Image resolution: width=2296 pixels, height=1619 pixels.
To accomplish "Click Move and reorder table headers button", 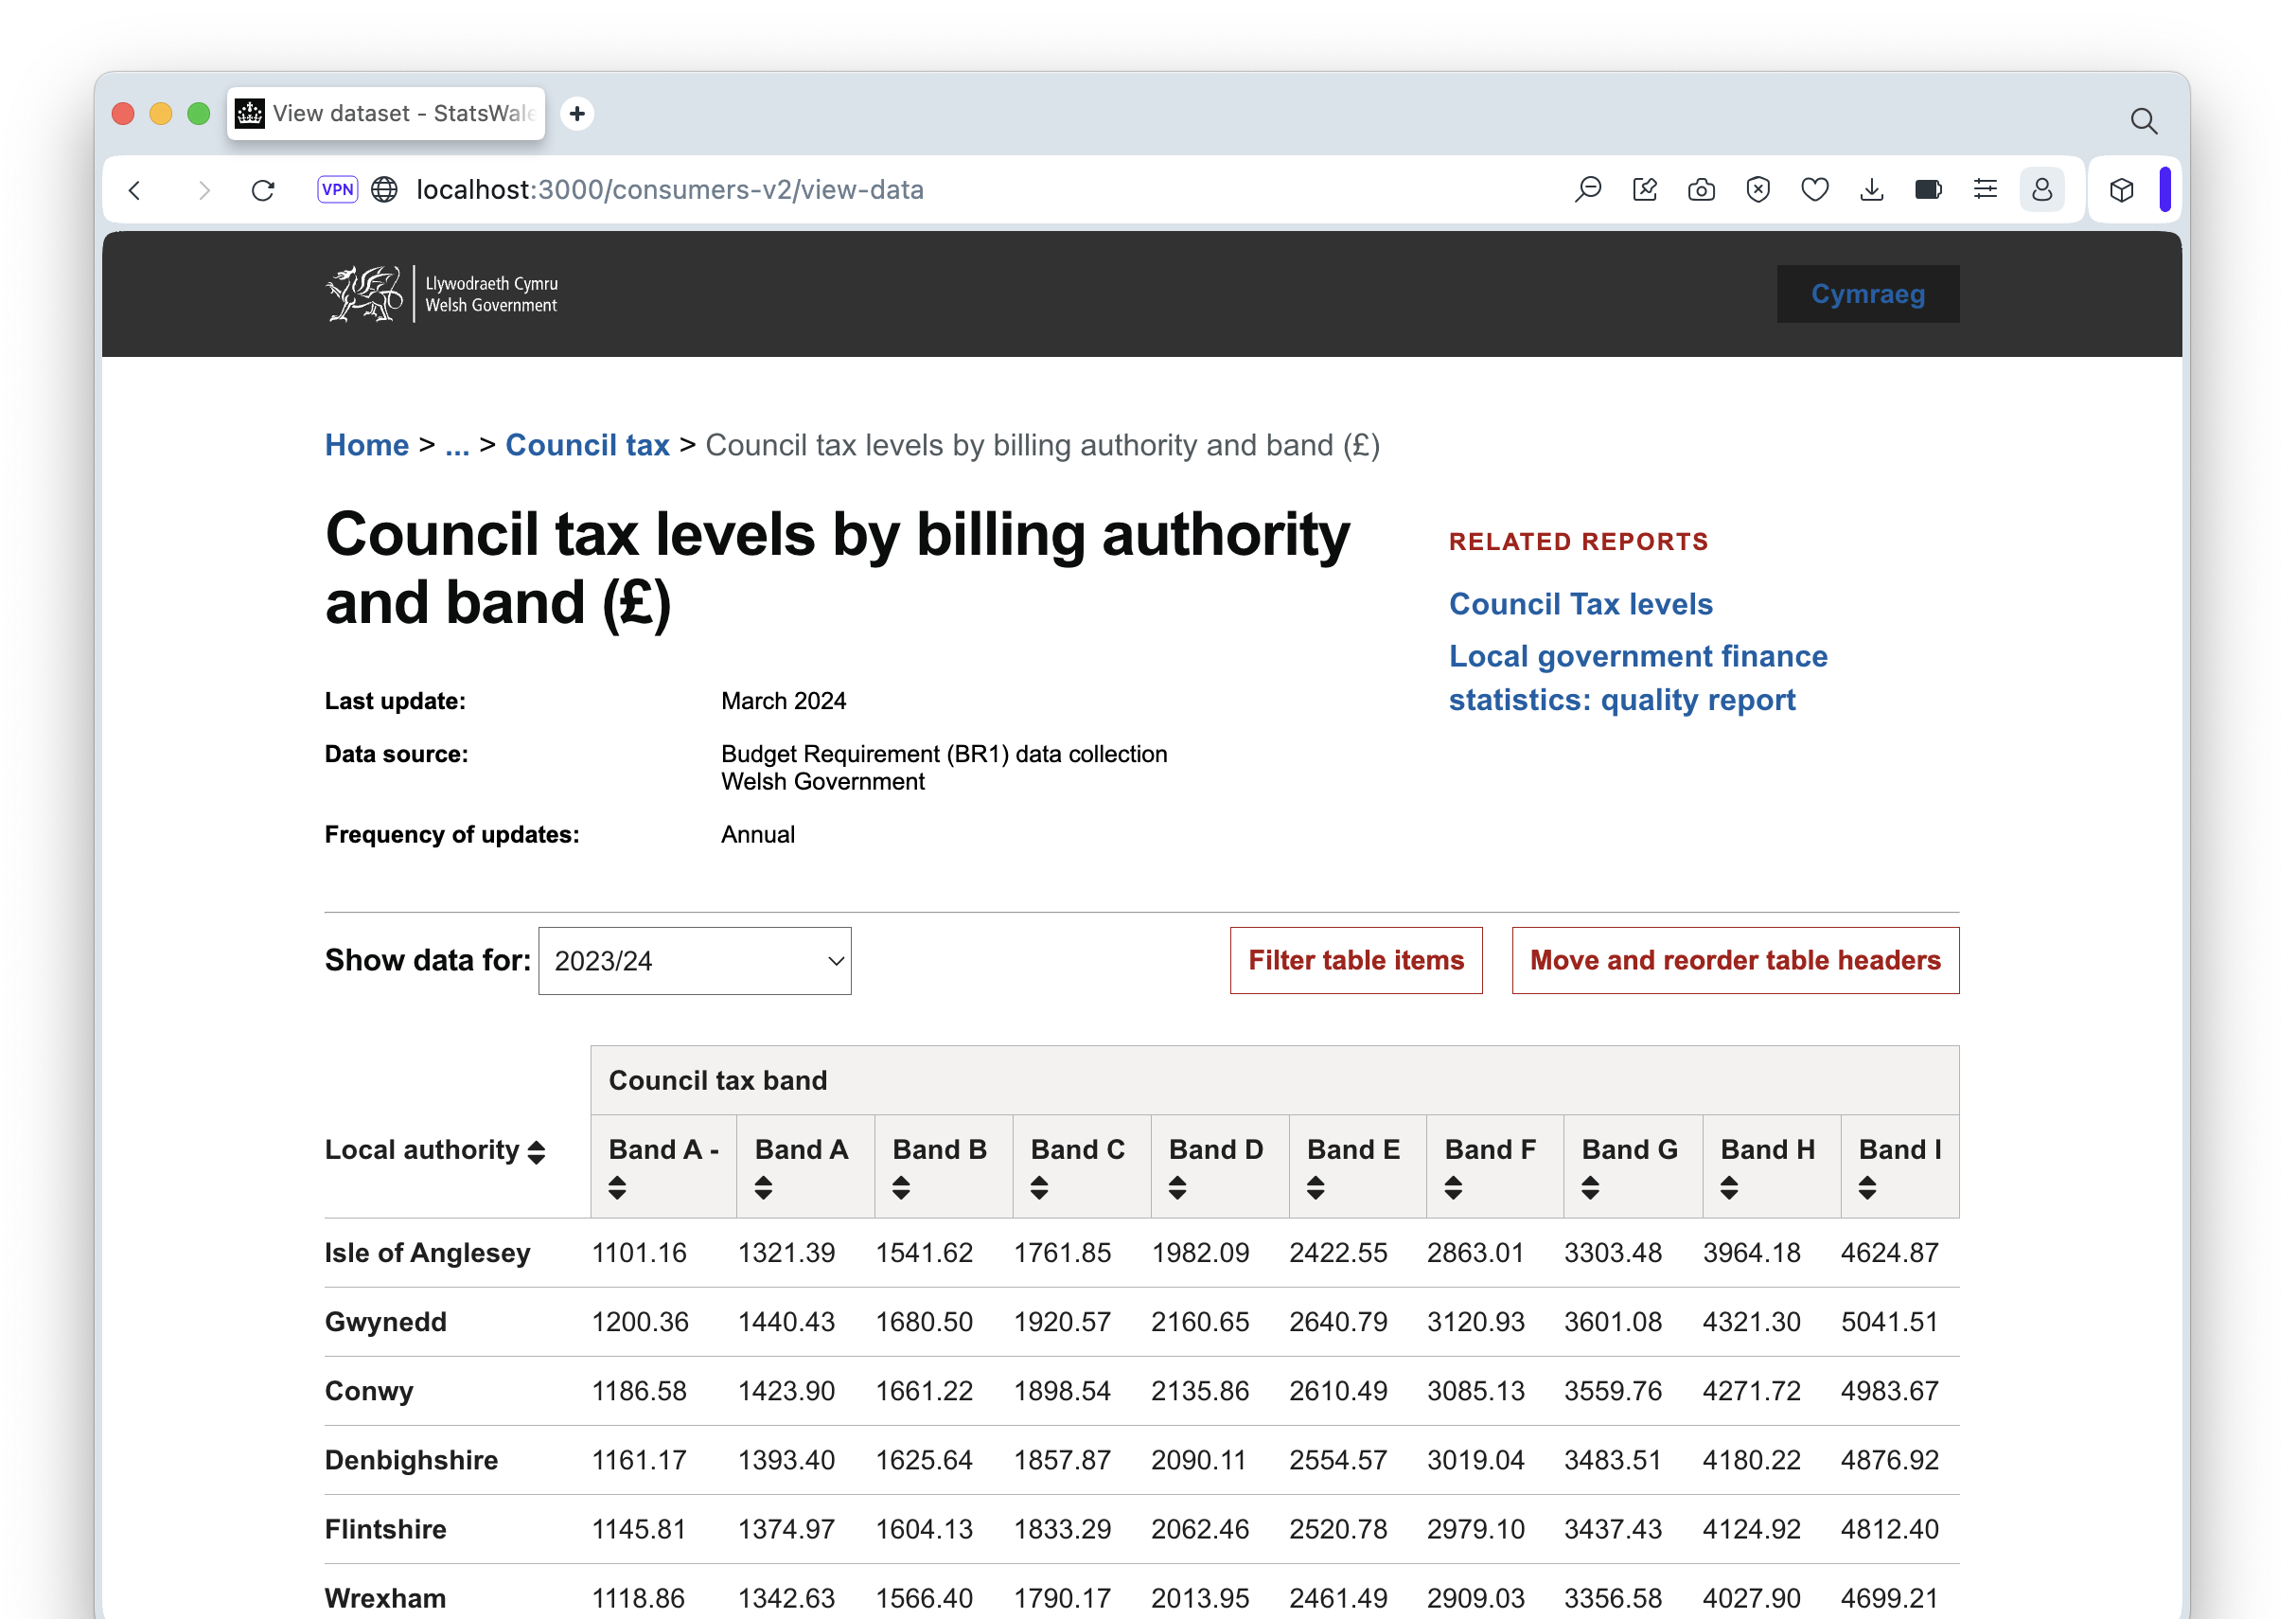I will (1735, 961).
